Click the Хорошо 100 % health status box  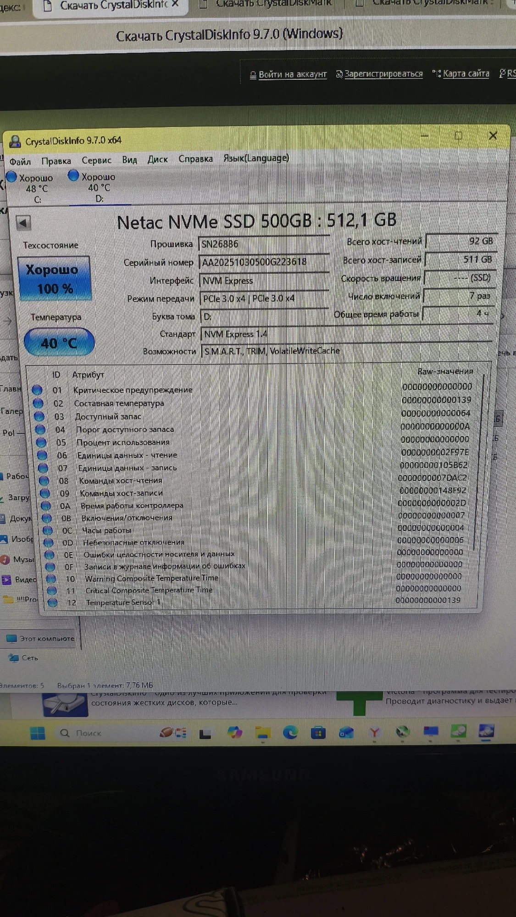(54, 279)
